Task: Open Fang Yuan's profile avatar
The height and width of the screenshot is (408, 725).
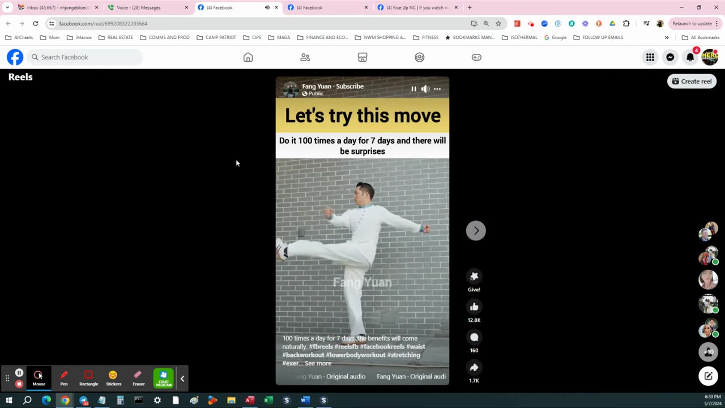Action: [x=291, y=89]
